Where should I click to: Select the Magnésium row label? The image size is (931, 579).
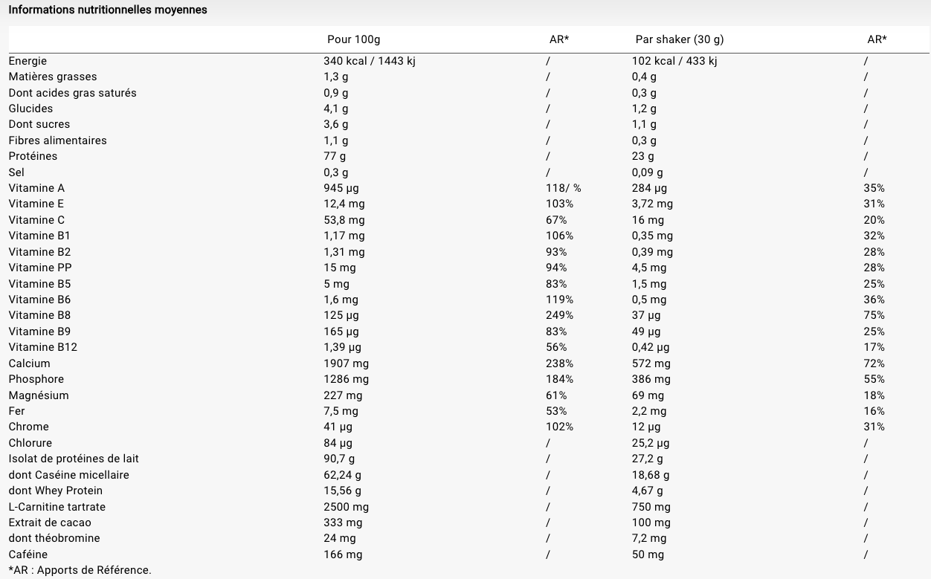[x=39, y=395]
